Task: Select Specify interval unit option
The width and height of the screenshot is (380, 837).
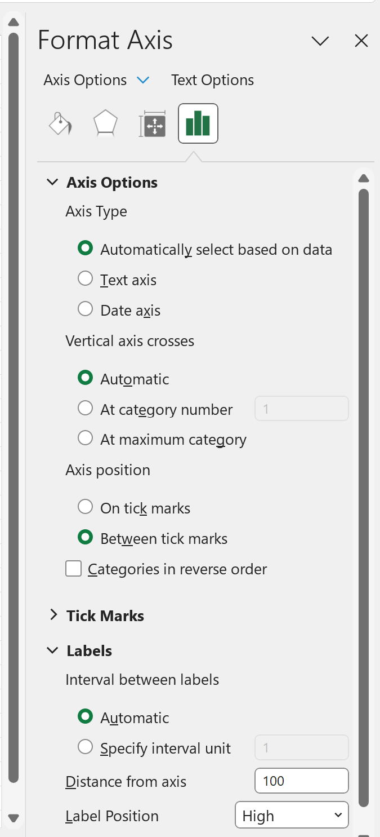Action: coord(85,746)
